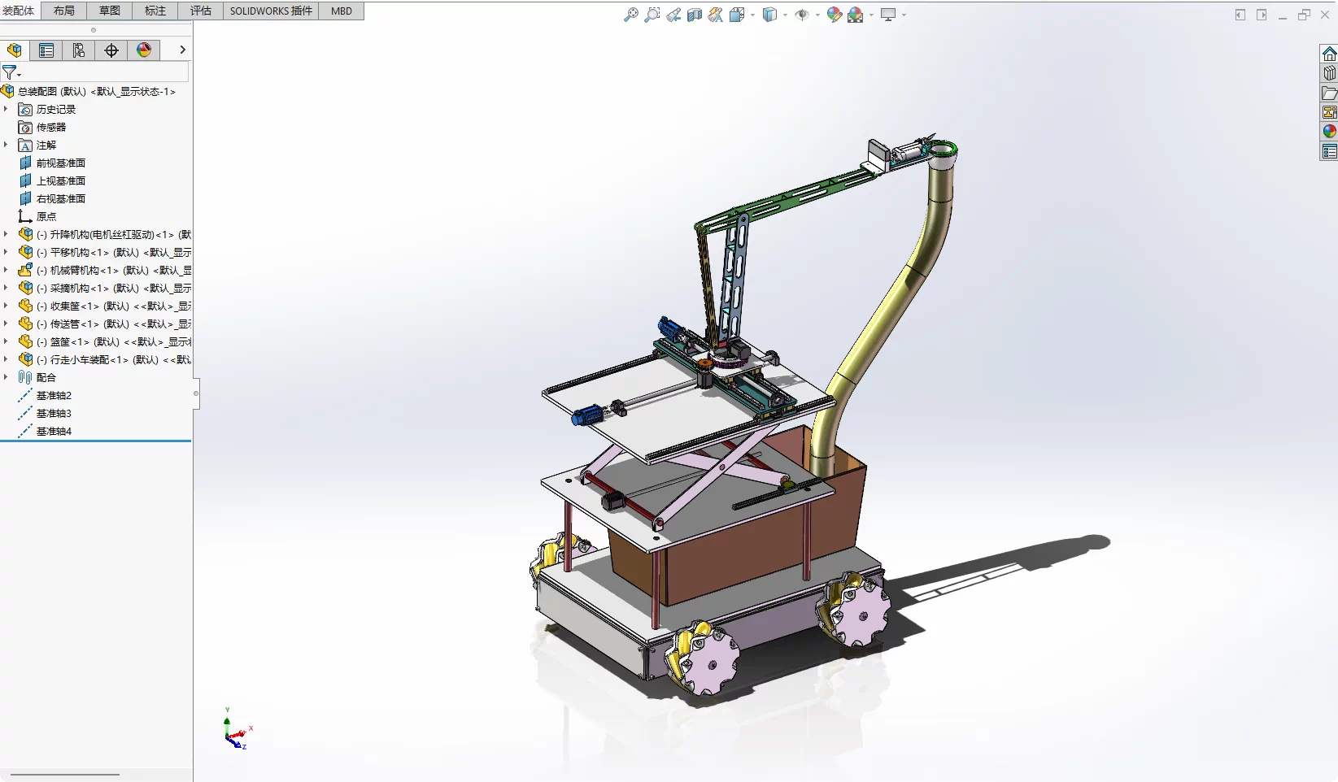Select the 前视基准面 plane
This screenshot has width=1338, height=782.
click(x=52, y=163)
